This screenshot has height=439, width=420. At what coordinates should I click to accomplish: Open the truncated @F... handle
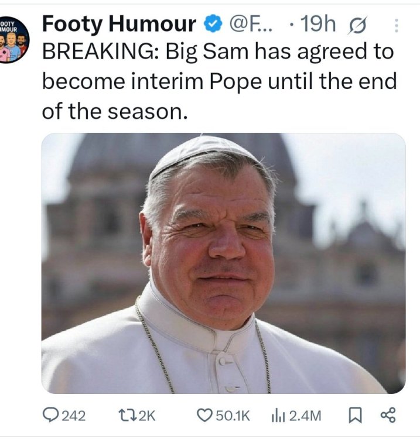pos(251,25)
